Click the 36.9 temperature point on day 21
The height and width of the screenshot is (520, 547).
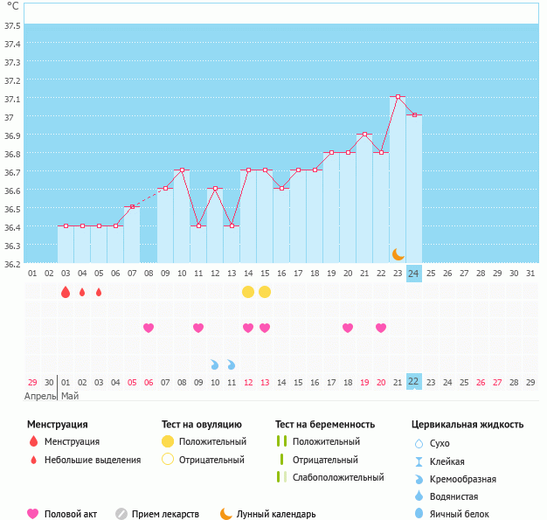point(364,134)
